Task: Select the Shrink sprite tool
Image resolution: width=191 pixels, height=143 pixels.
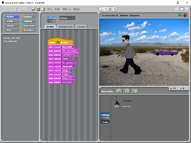Action: [115, 9]
